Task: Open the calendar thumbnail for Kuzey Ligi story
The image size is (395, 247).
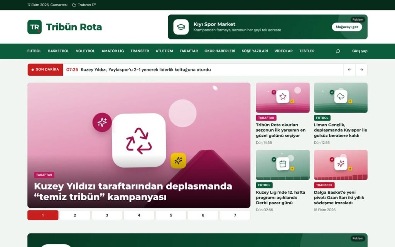Action: 283,165
